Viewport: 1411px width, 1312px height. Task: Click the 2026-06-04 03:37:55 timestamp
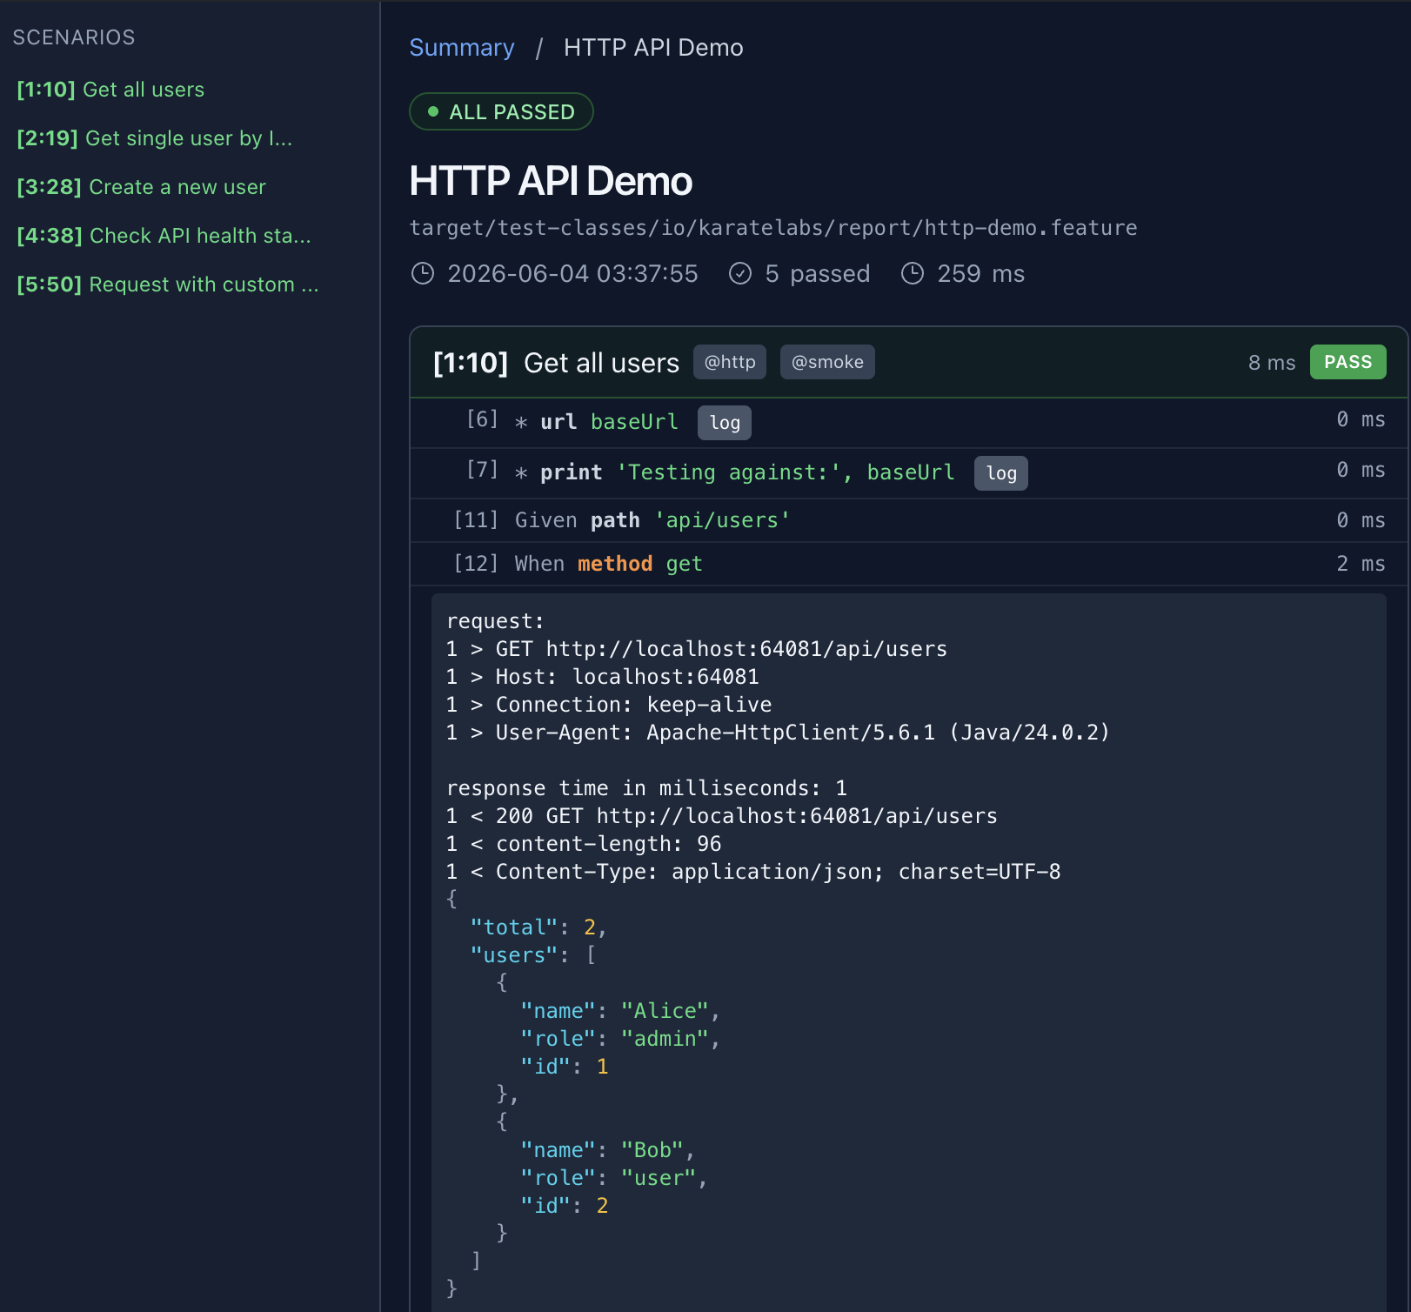(572, 274)
